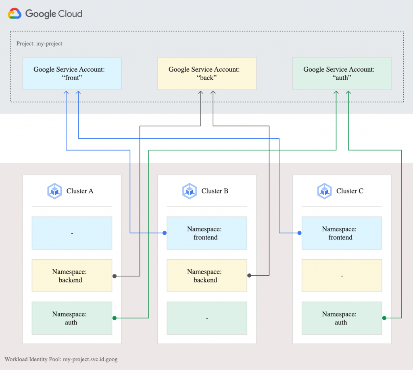This screenshot has width=413, height=370.
Task: Click blue connector dot on Cluster B frontend
Action: click(x=165, y=233)
